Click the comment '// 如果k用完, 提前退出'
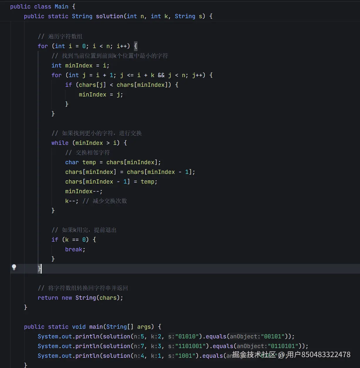The height and width of the screenshot is (368, 360). [84, 230]
